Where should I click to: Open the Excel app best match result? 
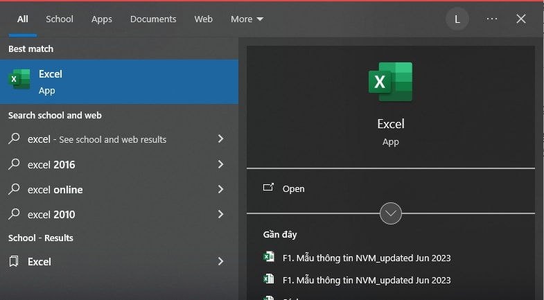119,82
